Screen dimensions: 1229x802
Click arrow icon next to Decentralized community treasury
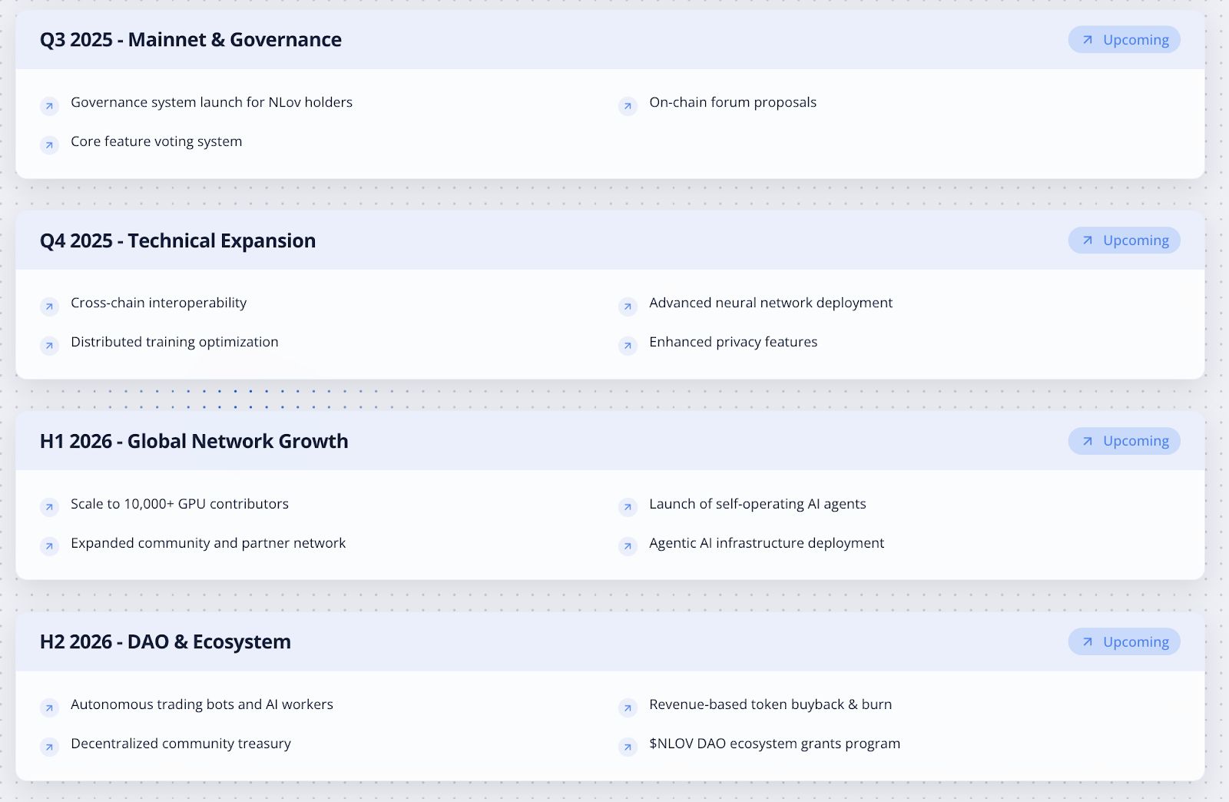tap(49, 747)
